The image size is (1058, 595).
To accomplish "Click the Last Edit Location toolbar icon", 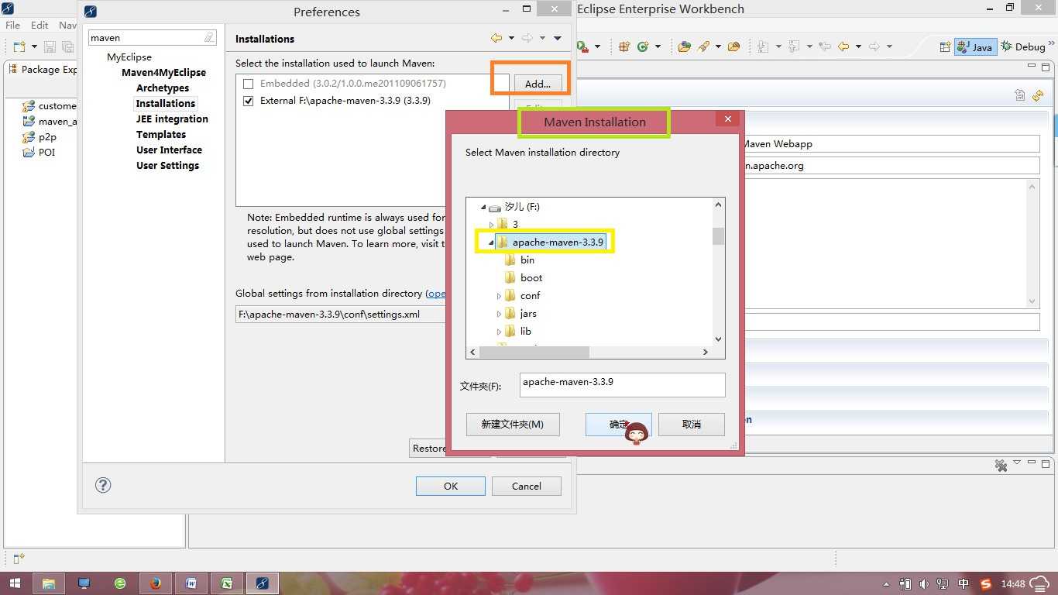I will [x=825, y=46].
